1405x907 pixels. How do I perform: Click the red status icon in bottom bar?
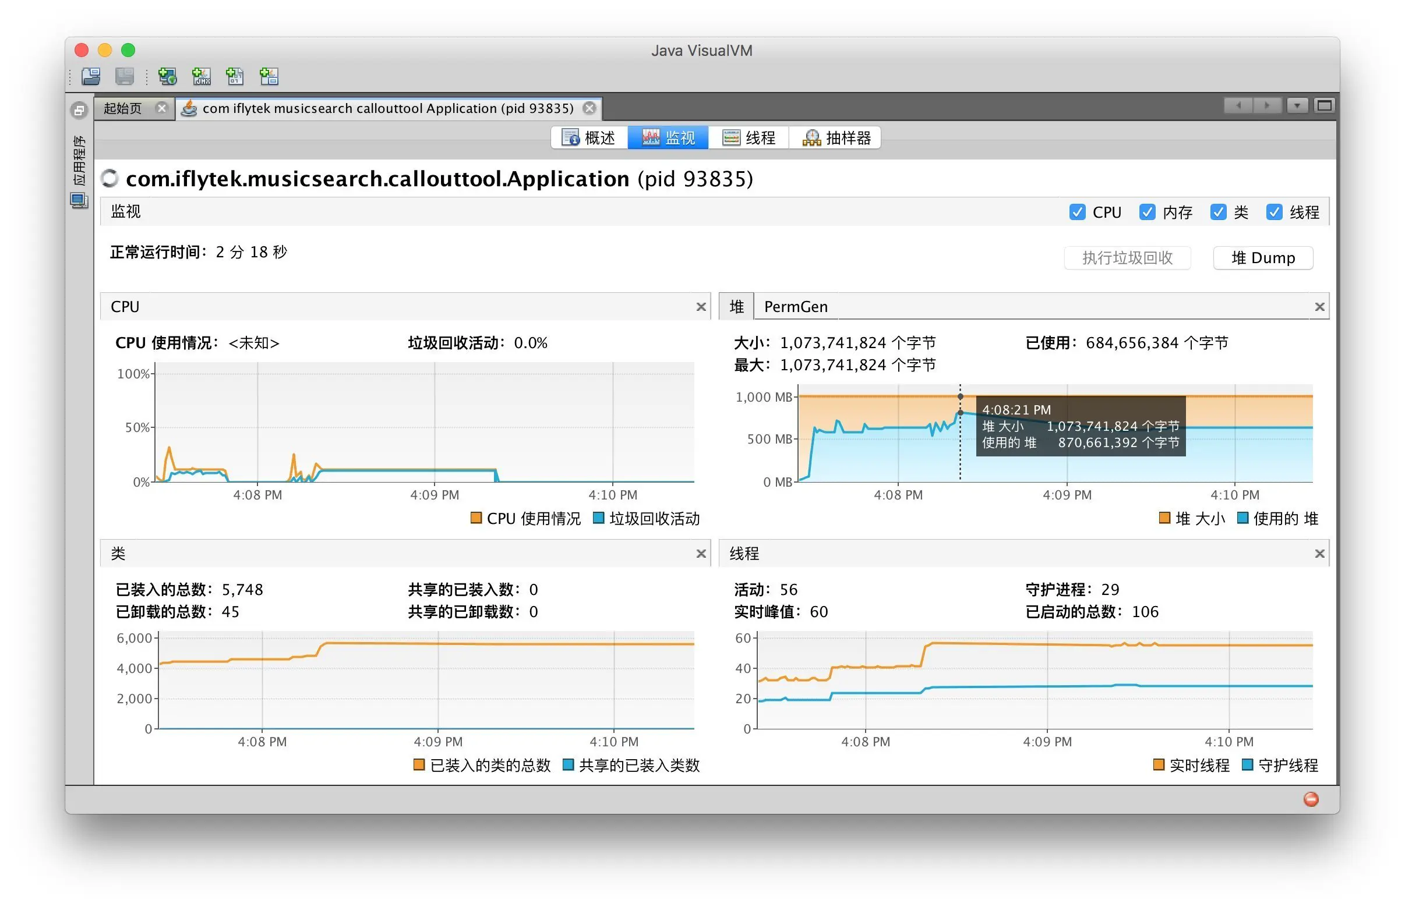[x=1310, y=799]
